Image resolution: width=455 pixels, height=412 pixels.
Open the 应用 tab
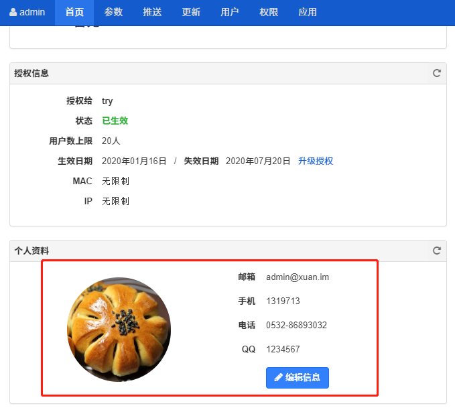308,12
